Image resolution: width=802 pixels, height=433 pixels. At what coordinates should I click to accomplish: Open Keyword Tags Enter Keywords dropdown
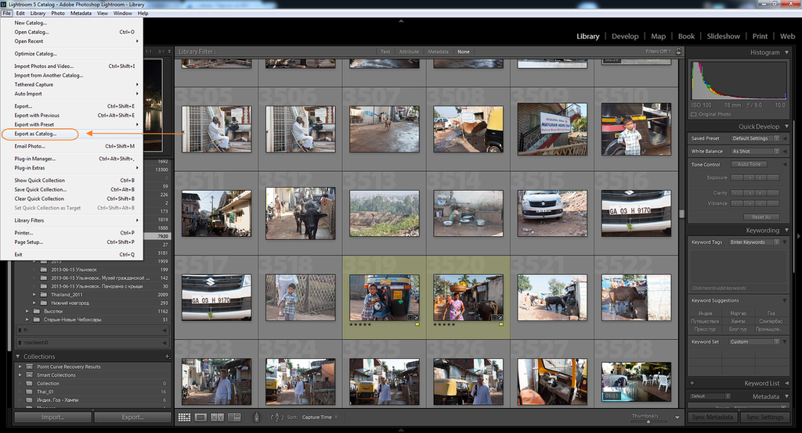754,242
